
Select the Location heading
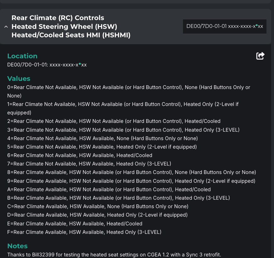22,56
